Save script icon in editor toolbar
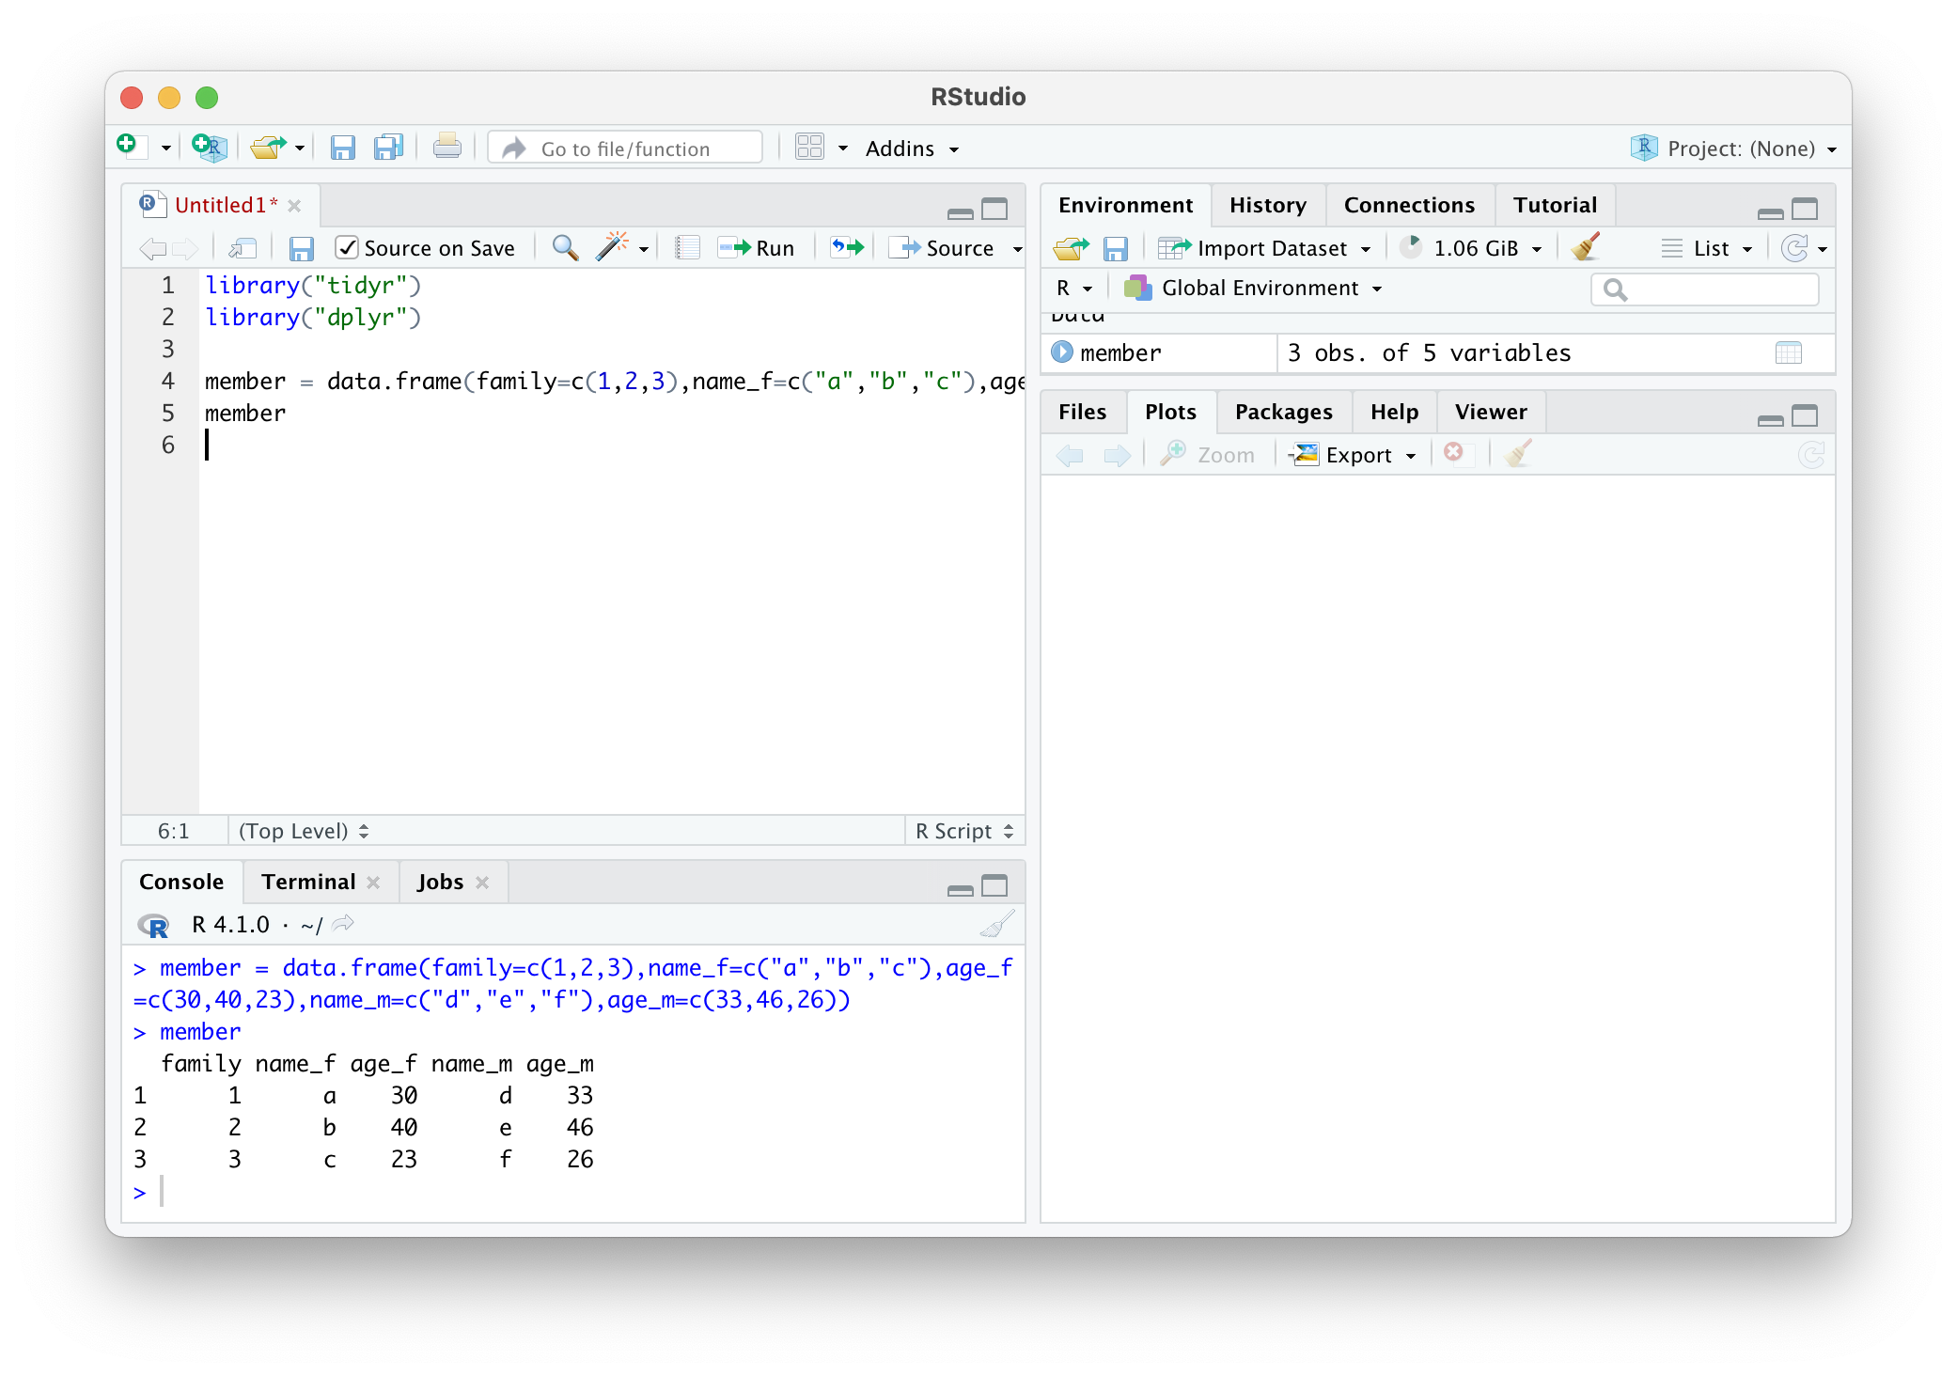 click(301, 248)
